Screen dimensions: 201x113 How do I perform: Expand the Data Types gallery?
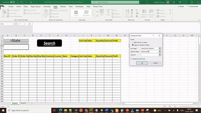coord(93,16)
